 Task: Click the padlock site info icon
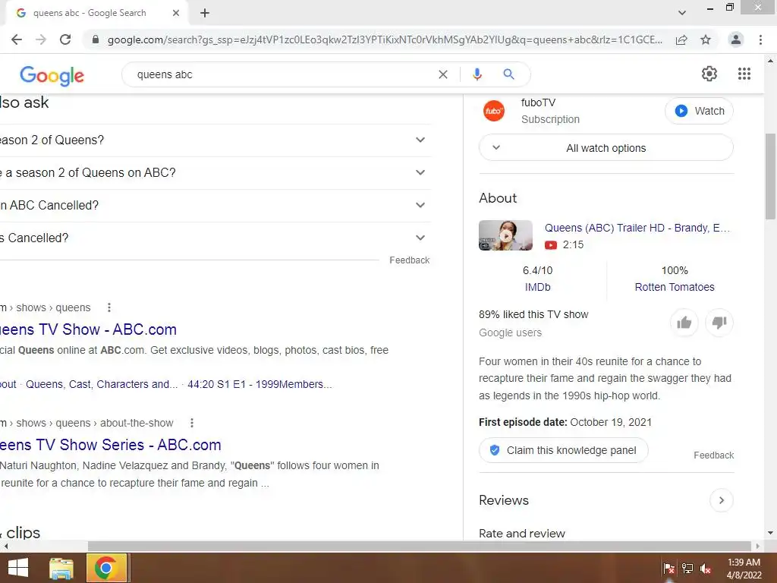(x=96, y=39)
